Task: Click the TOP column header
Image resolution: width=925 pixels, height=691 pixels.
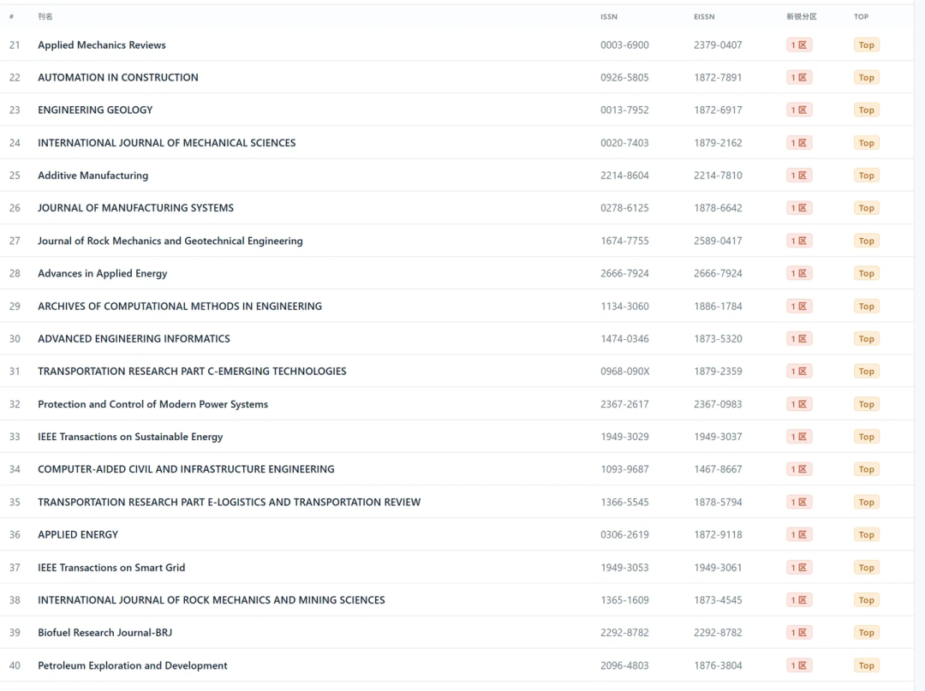Action: pyautogui.click(x=861, y=16)
